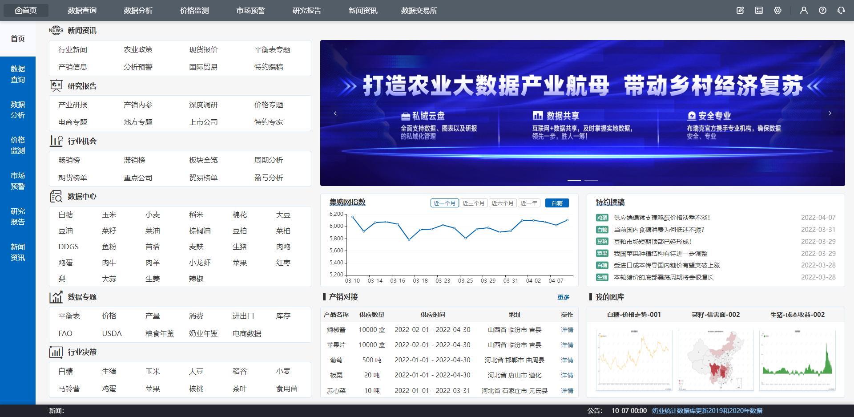The image size is (854, 417).
Task: Select 近三个月 time range
Action: [x=474, y=203]
